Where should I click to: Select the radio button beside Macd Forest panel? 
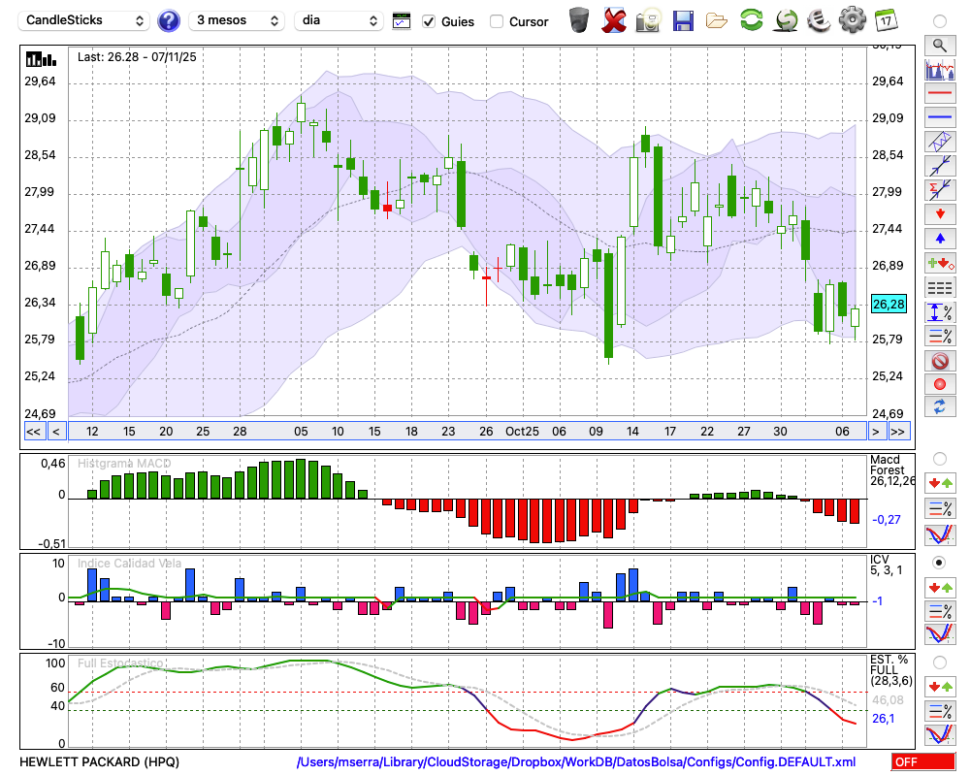pos(939,458)
